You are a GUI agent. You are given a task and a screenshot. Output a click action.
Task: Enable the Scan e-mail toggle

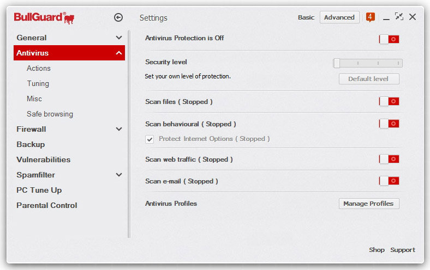[x=389, y=181]
